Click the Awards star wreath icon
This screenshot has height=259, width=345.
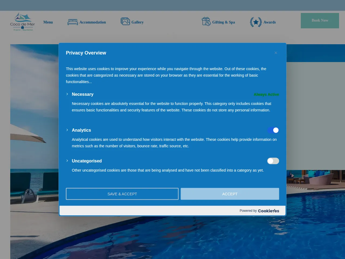click(x=256, y=22)
